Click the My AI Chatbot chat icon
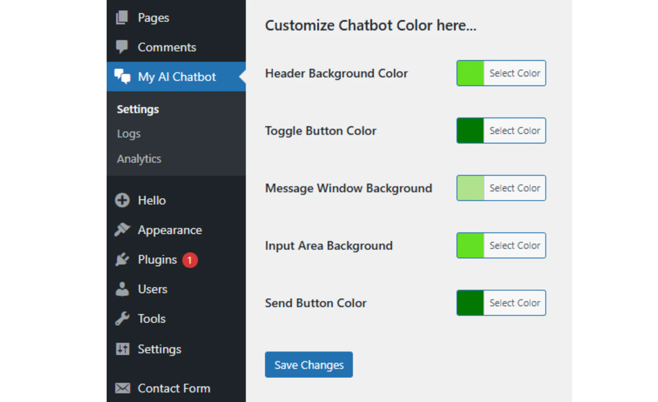 point(122,76)
